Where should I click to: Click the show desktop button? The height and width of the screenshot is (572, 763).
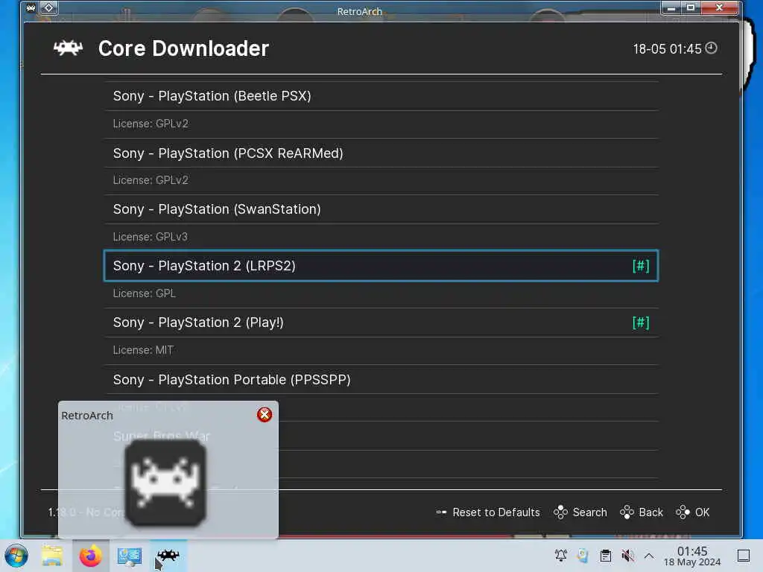click(x=743, y=556)
